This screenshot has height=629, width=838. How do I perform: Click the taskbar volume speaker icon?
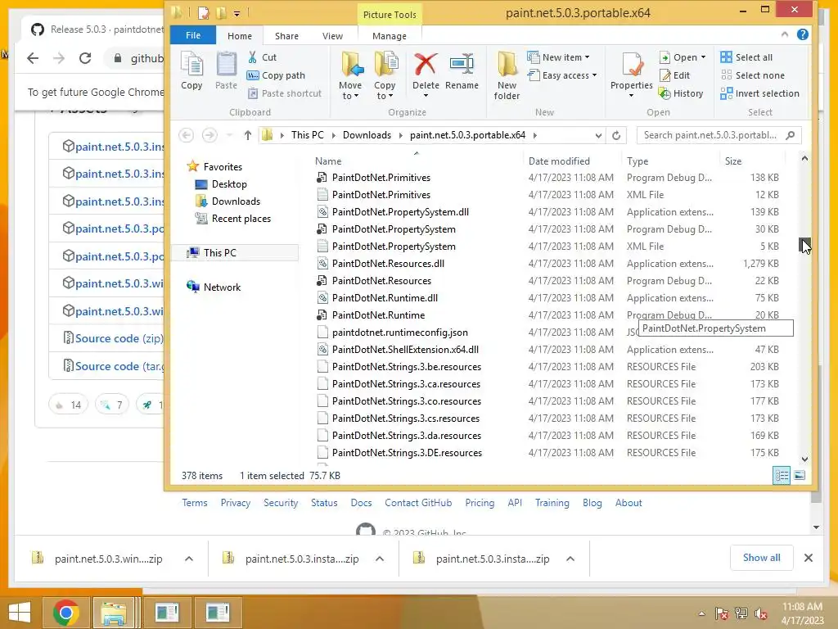(x=761, y=613)
